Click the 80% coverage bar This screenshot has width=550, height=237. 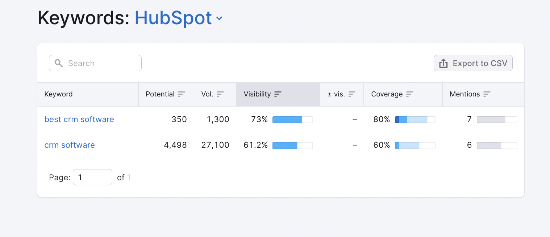pos(415,120)
